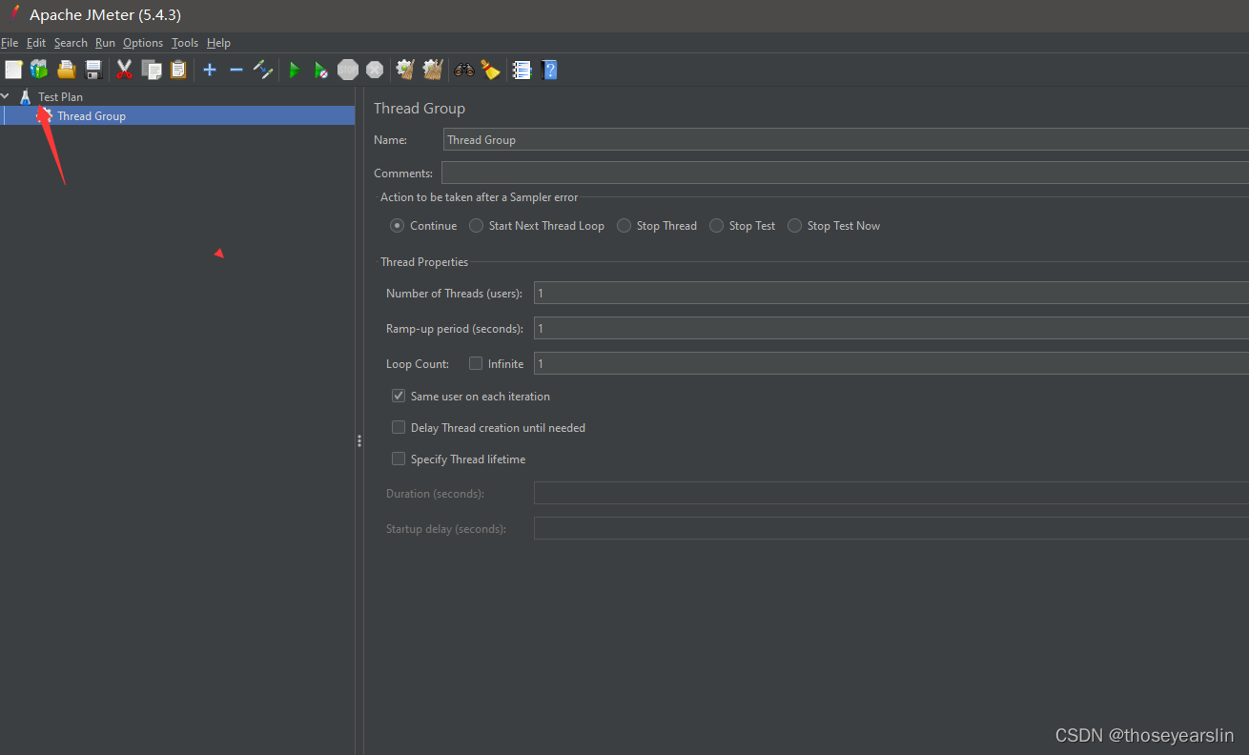This screenshot has height=755, width=1249.
Task: Enable Specify Thread lifetime checkbox
Action: pos(399,459)
